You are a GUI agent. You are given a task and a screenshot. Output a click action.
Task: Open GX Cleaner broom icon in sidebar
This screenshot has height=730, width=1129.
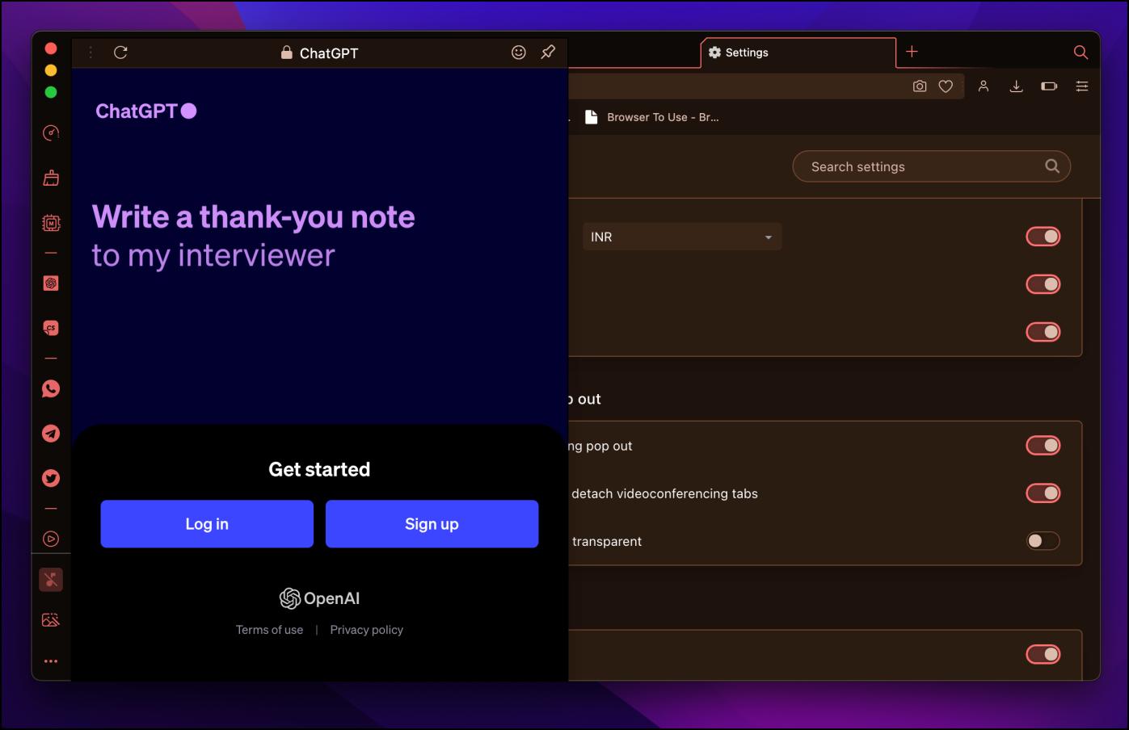tap(51, 178)
